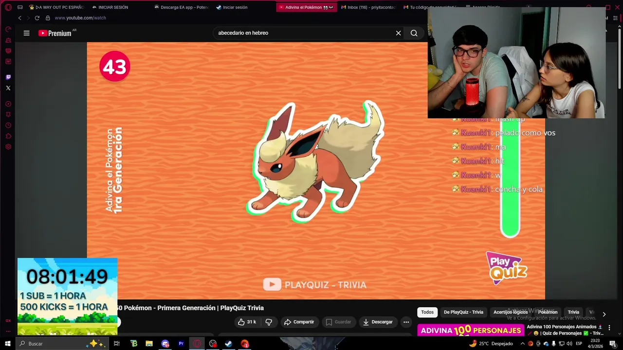Click the address bar showing www.youtube.com/watch

pos(80,18)
